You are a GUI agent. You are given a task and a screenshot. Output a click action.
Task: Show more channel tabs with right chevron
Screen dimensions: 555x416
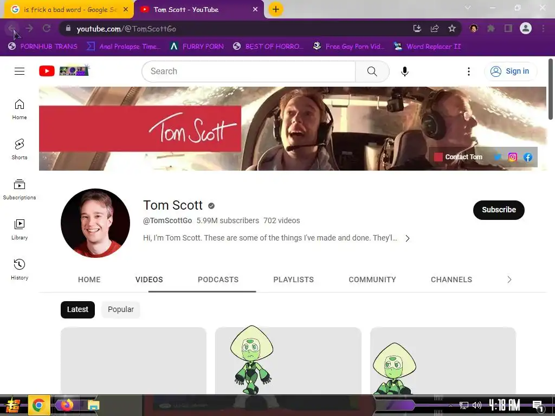(x=509, y=280)
